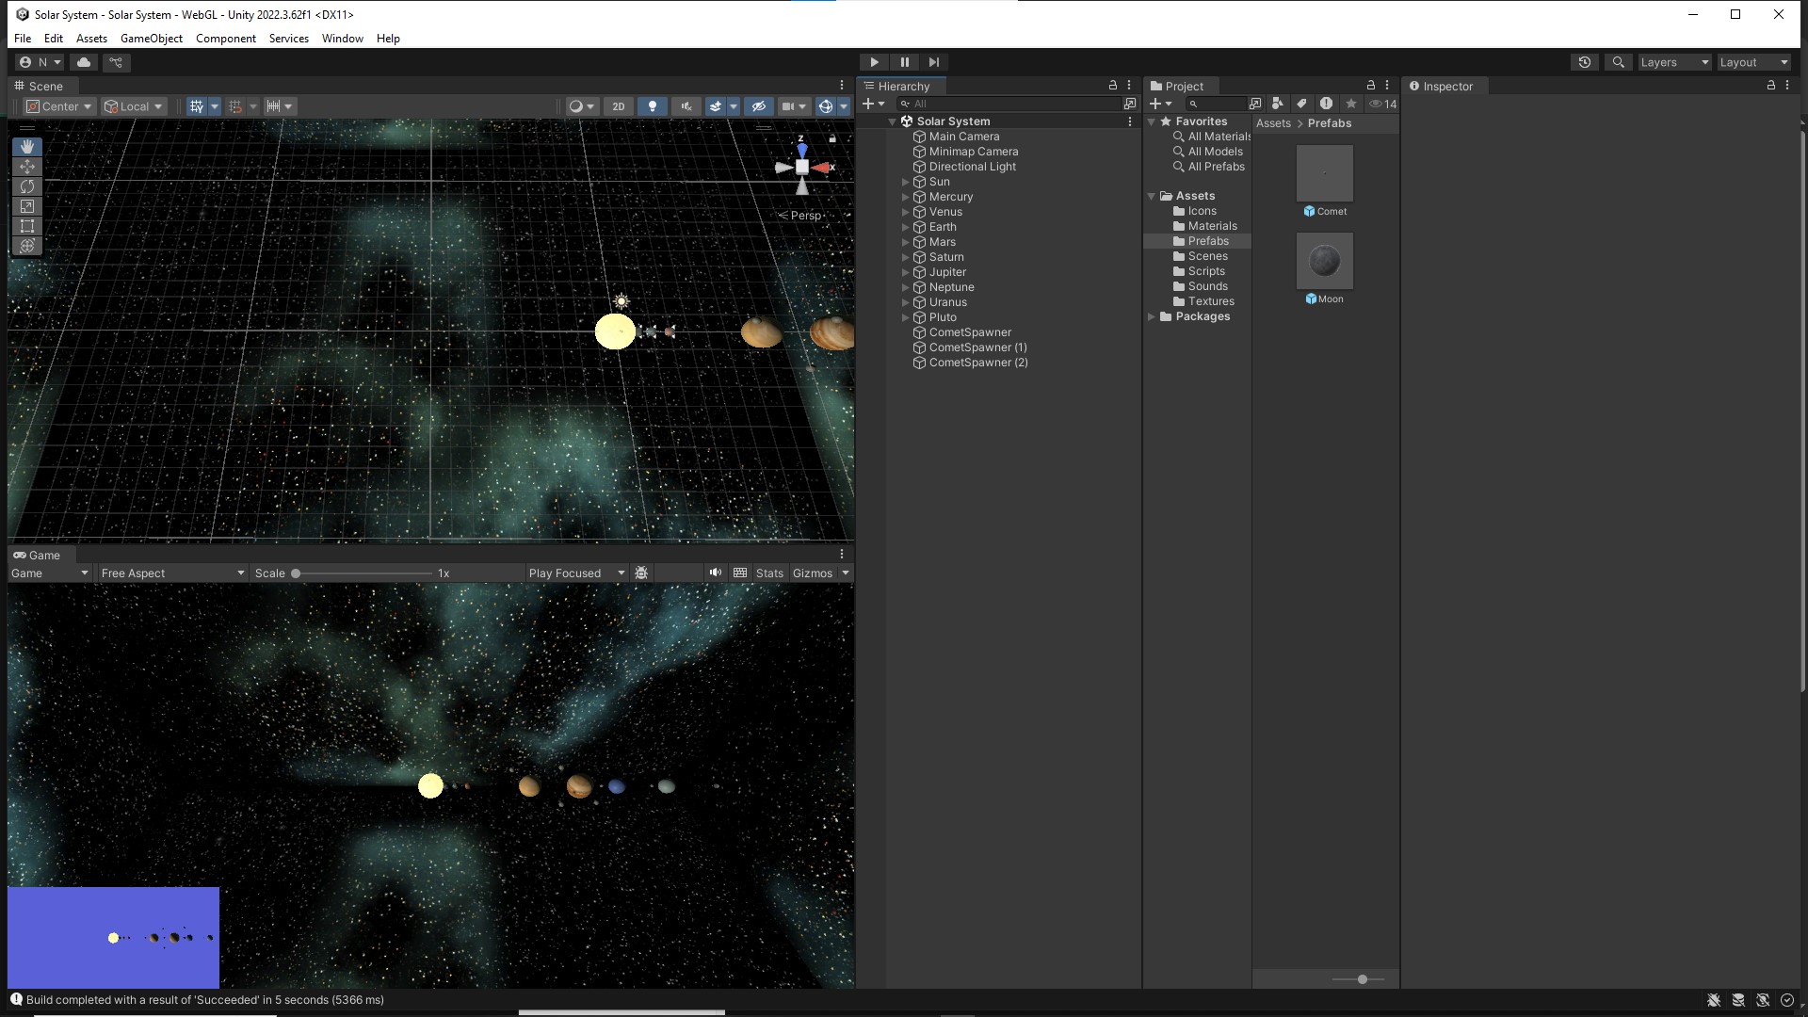Expand the Saturn hierarchy item
The image size is (1808, 1017).
[906, 257]
